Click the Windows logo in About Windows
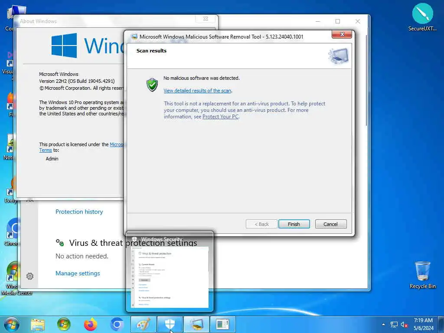Screen dimensions: 444x333 [x=64, y=46]
